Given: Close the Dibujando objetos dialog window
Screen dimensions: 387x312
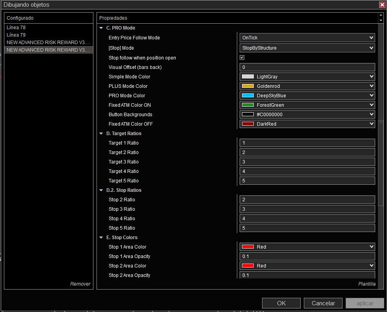Looking at the screenshot, I should pos(382,5).
